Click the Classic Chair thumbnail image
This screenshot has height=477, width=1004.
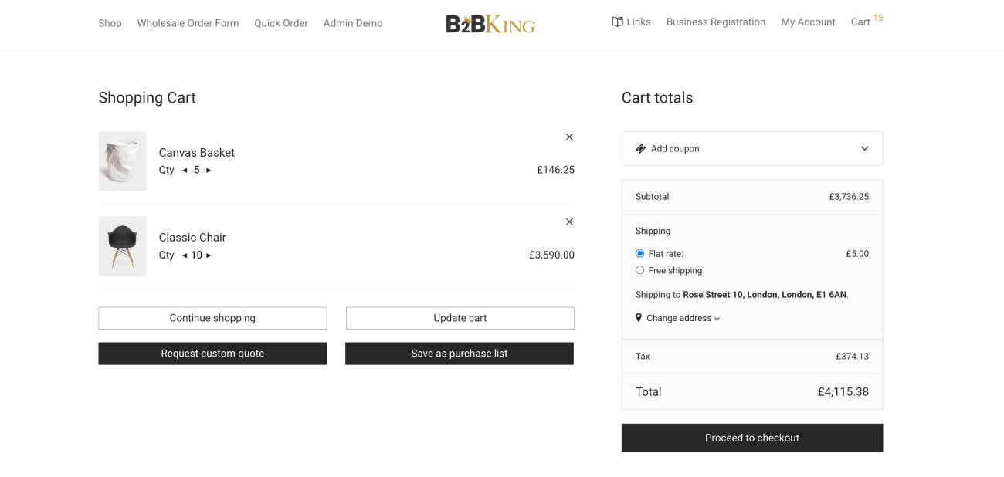point(122,246)
